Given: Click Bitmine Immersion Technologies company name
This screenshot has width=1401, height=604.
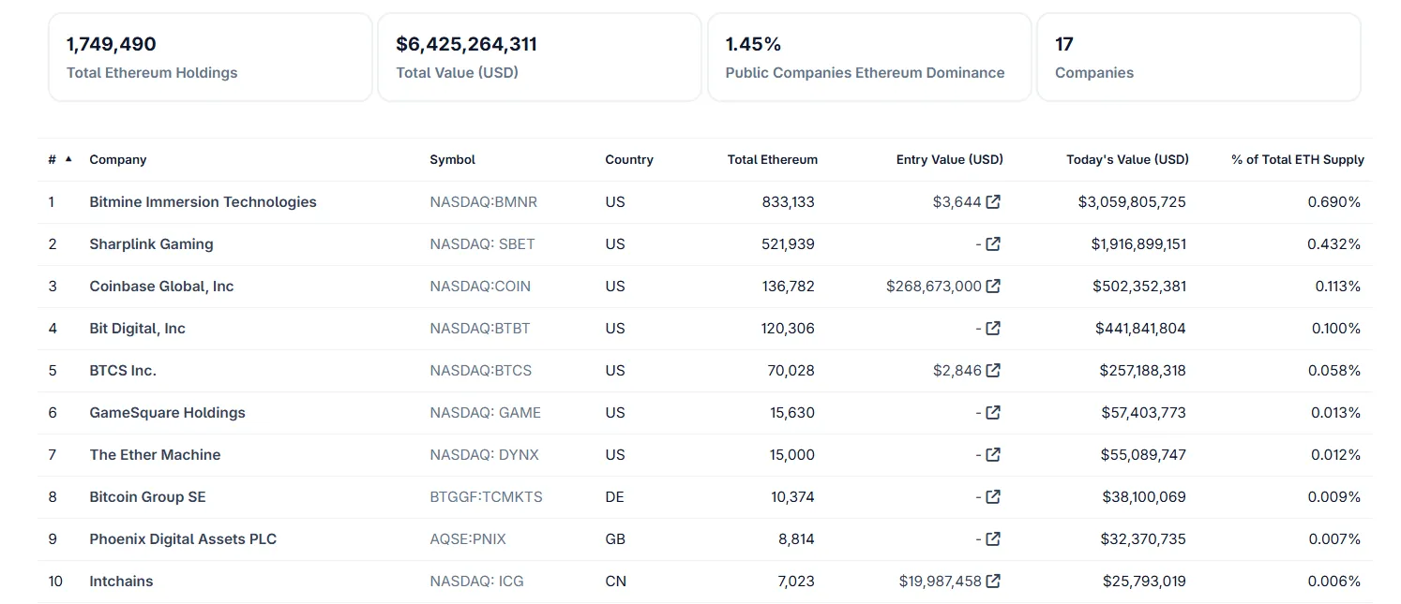Looking at the screenshot, I should [203, 202].
